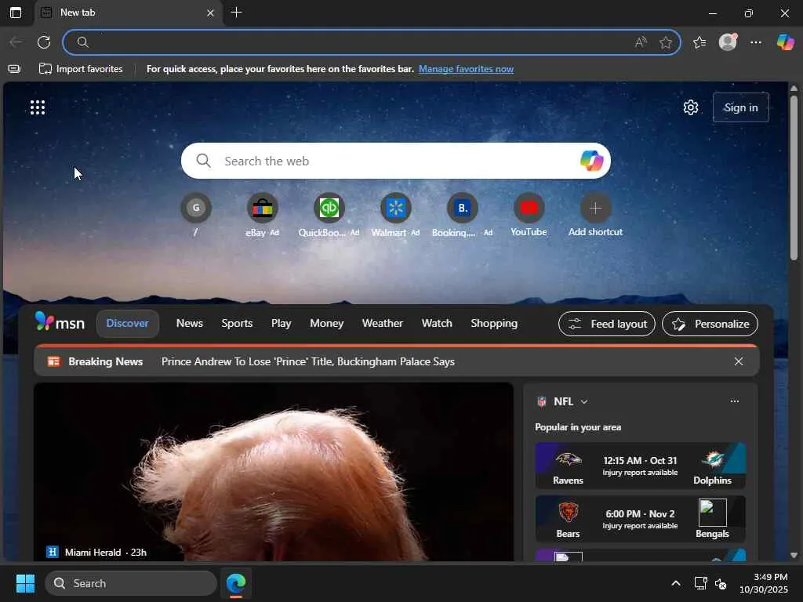Open the taskbar clock and date
803x602 pixels.
764,583
